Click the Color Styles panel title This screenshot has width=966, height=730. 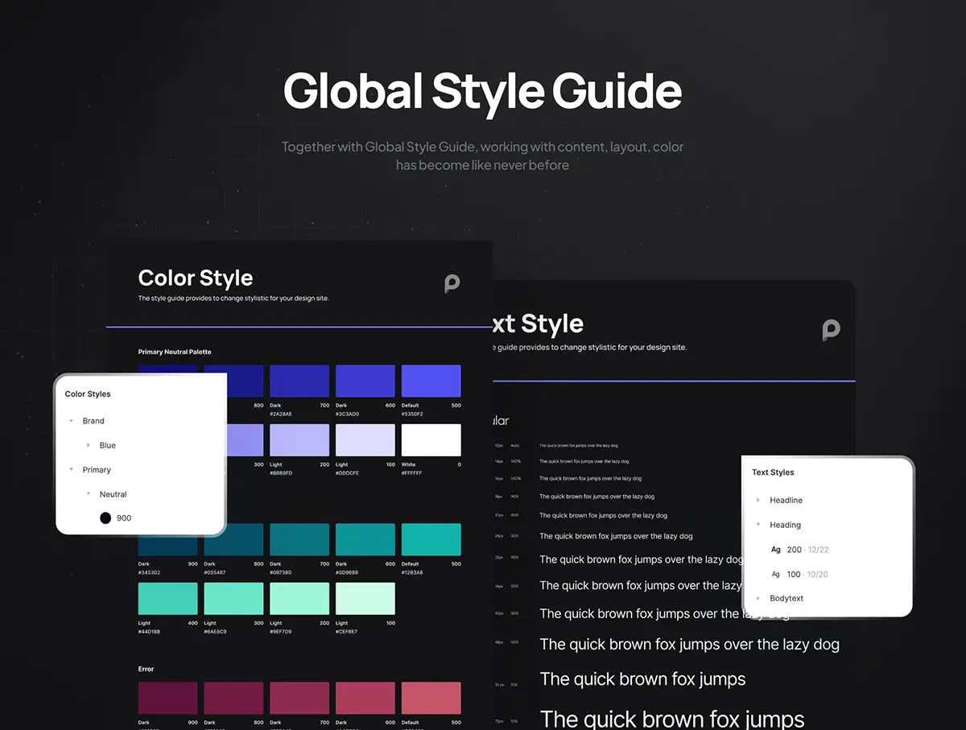(88, 394)
